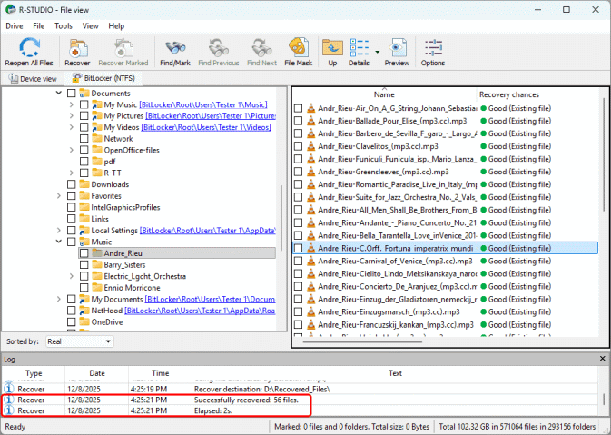Switch to the Device view tab
This screenshot has height=435, width=611.
(x=33, y=79)
